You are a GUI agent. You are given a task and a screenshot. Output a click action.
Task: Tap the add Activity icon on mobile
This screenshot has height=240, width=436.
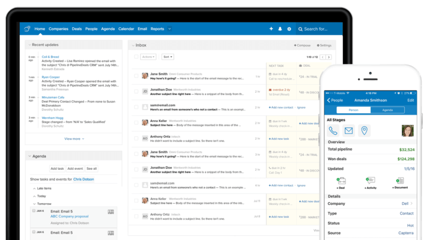point(371,182)
